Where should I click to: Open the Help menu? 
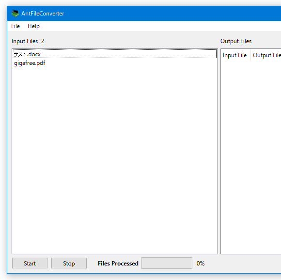(x=33, y=26)
